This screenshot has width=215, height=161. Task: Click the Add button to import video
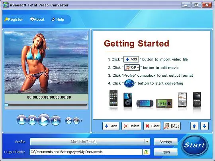click(111, 126)
